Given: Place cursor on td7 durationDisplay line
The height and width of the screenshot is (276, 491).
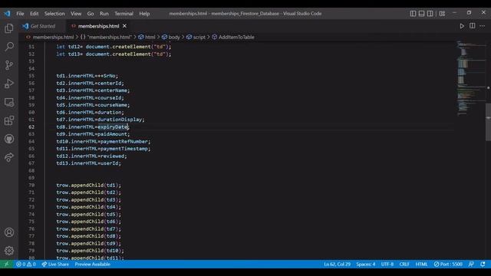Looking at the screenshot, I should 101,120.
